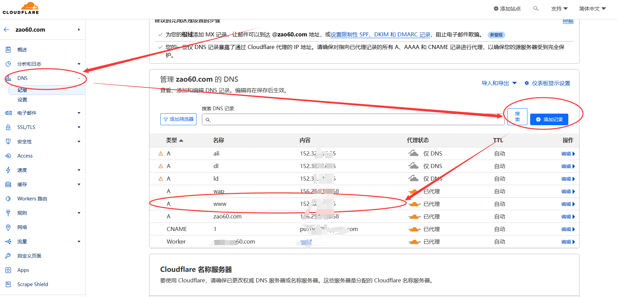The height and width of the screenshot is (297, 617).
Task: Open the Overview (概述) sidebar icon
Action: click(8, 50)
